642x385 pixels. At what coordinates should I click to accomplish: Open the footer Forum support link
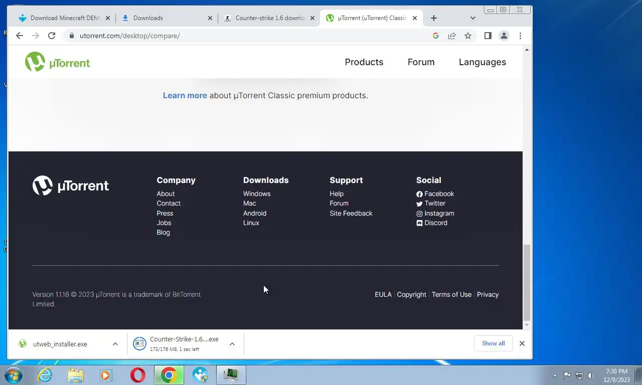339,203
